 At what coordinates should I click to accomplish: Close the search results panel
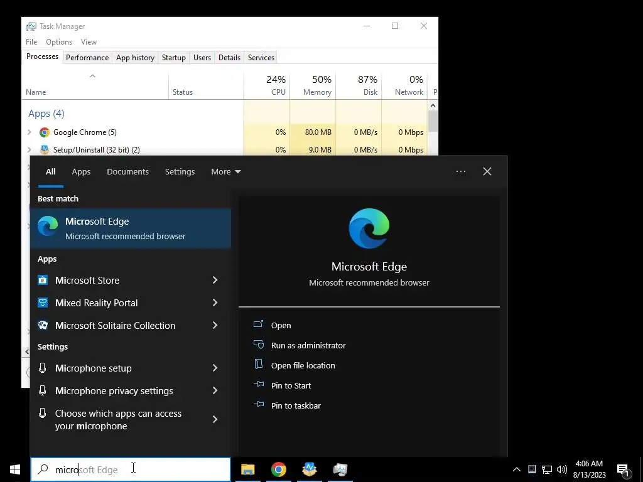pyautogui.click(x=487, y=171)
